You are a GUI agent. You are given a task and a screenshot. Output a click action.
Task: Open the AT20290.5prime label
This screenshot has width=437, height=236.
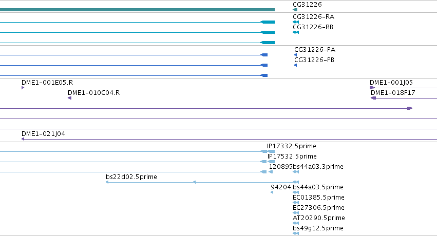pos(319,218)
